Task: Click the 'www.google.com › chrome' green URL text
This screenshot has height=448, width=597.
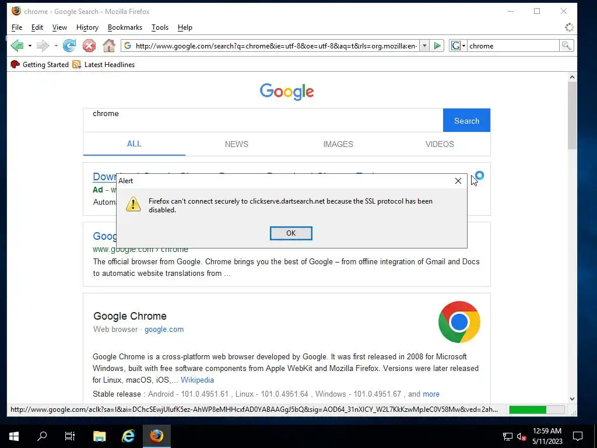Action: (x=141, y=249)
